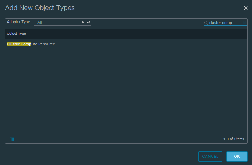Close the Add New Object Types dialog
Viewport: 252px width, 165px height.
pyautogui.click(x=246, y=8)
